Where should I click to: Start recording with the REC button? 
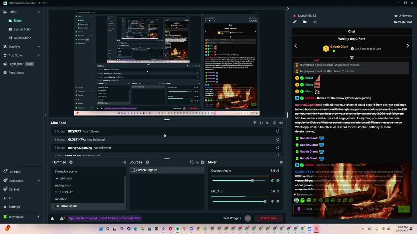[248, 218]
